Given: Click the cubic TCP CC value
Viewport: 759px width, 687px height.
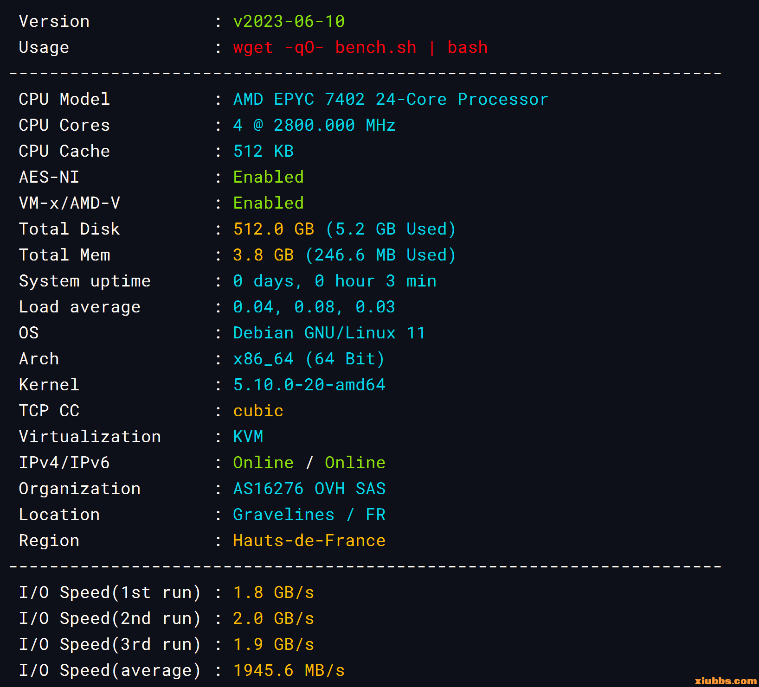Looking at the screenshot, I should (x=258, y=411).
